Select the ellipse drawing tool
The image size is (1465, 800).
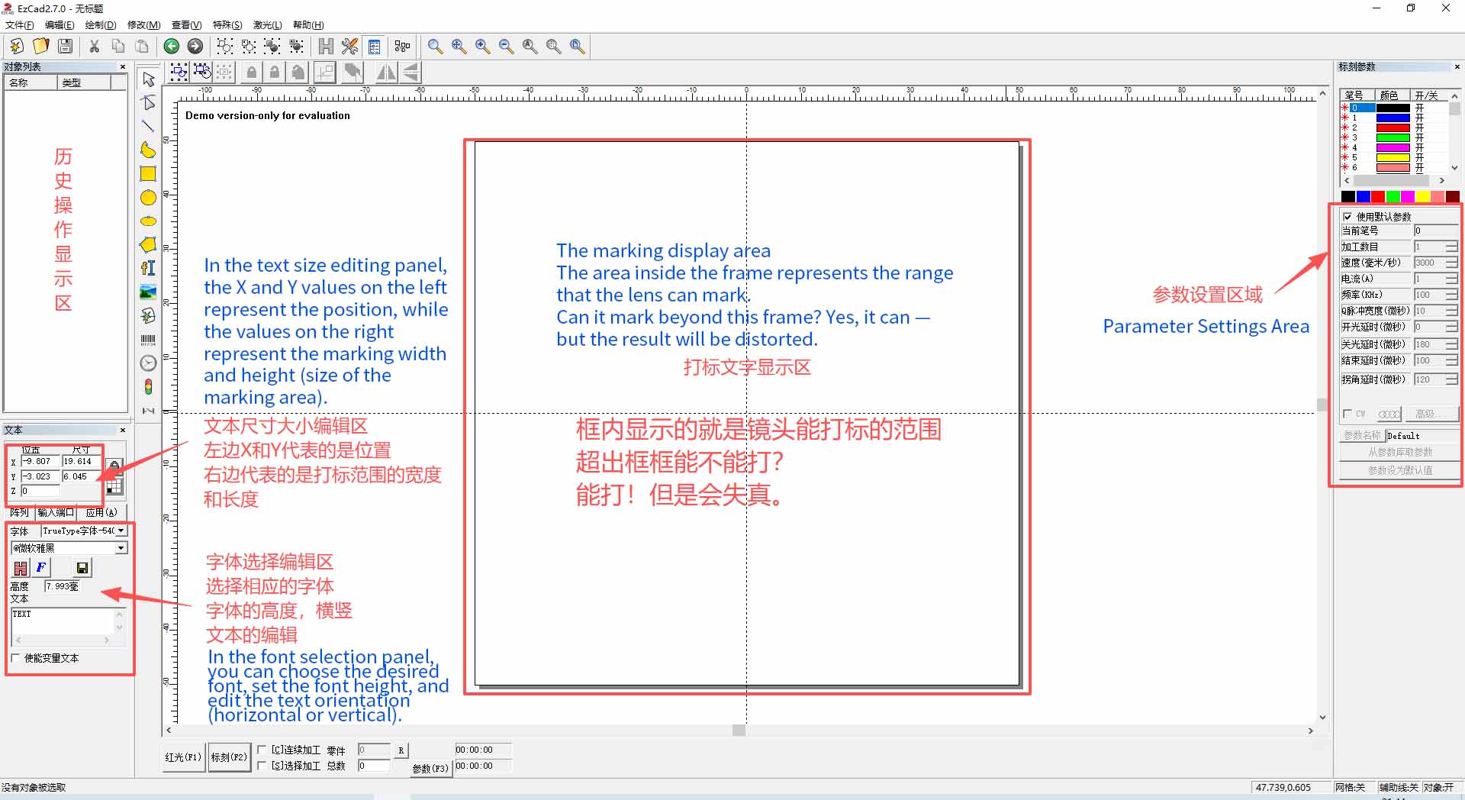click(148, 198)
